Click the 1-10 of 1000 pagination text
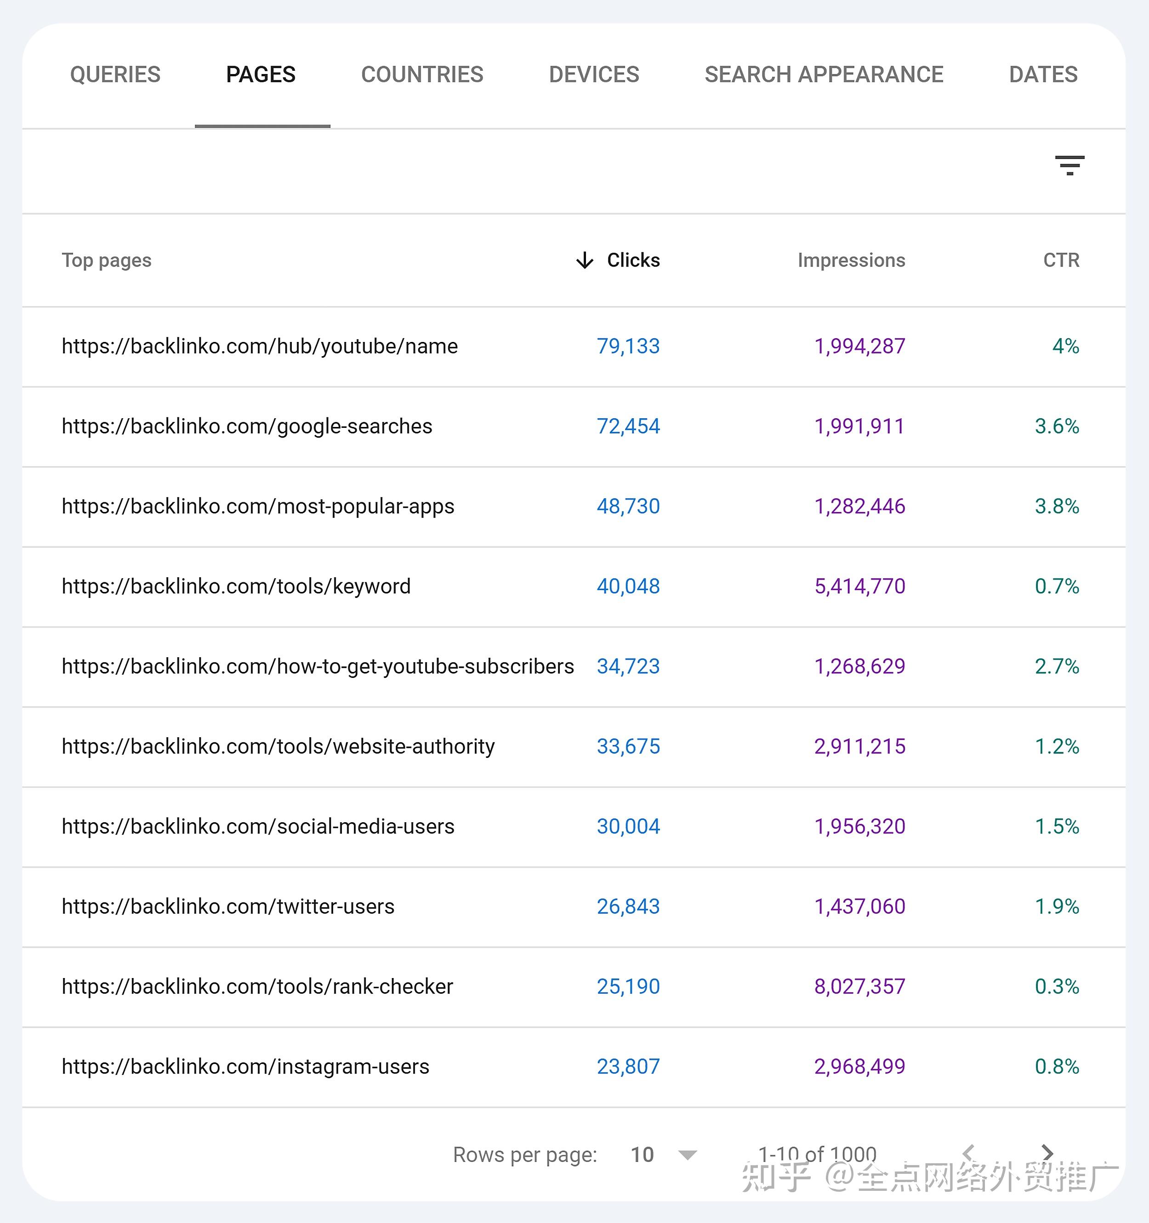 click(818, 1155)
